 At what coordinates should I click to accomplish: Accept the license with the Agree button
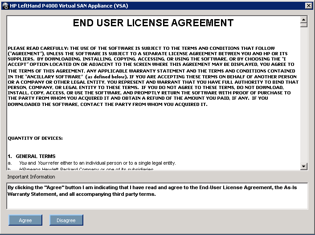[x=25, y=220]
